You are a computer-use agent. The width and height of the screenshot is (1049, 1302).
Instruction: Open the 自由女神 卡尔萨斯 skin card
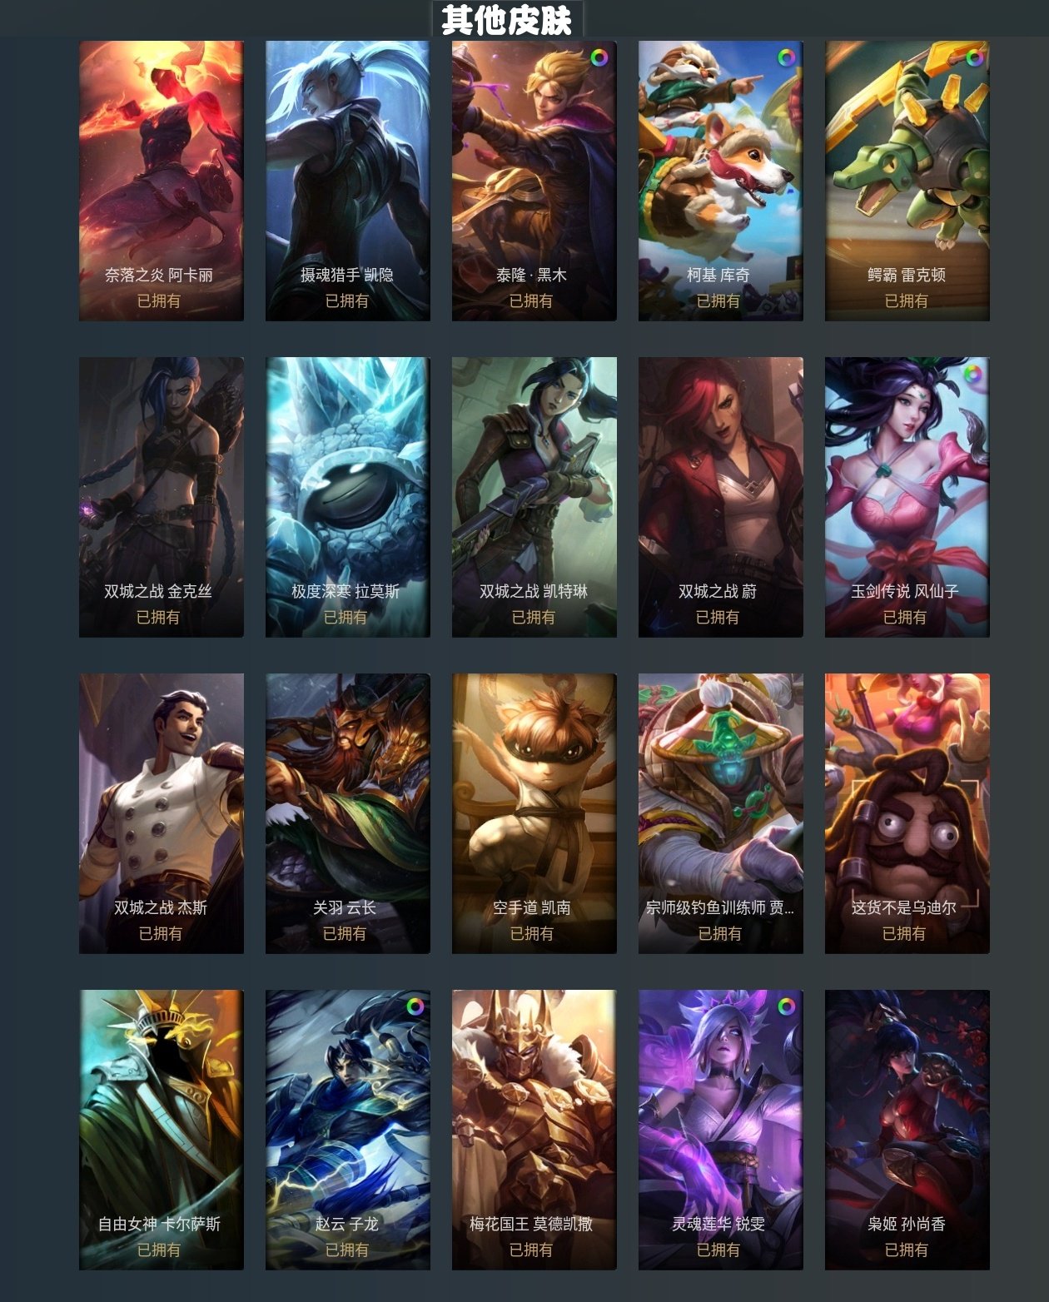(x=162, y=1130)
